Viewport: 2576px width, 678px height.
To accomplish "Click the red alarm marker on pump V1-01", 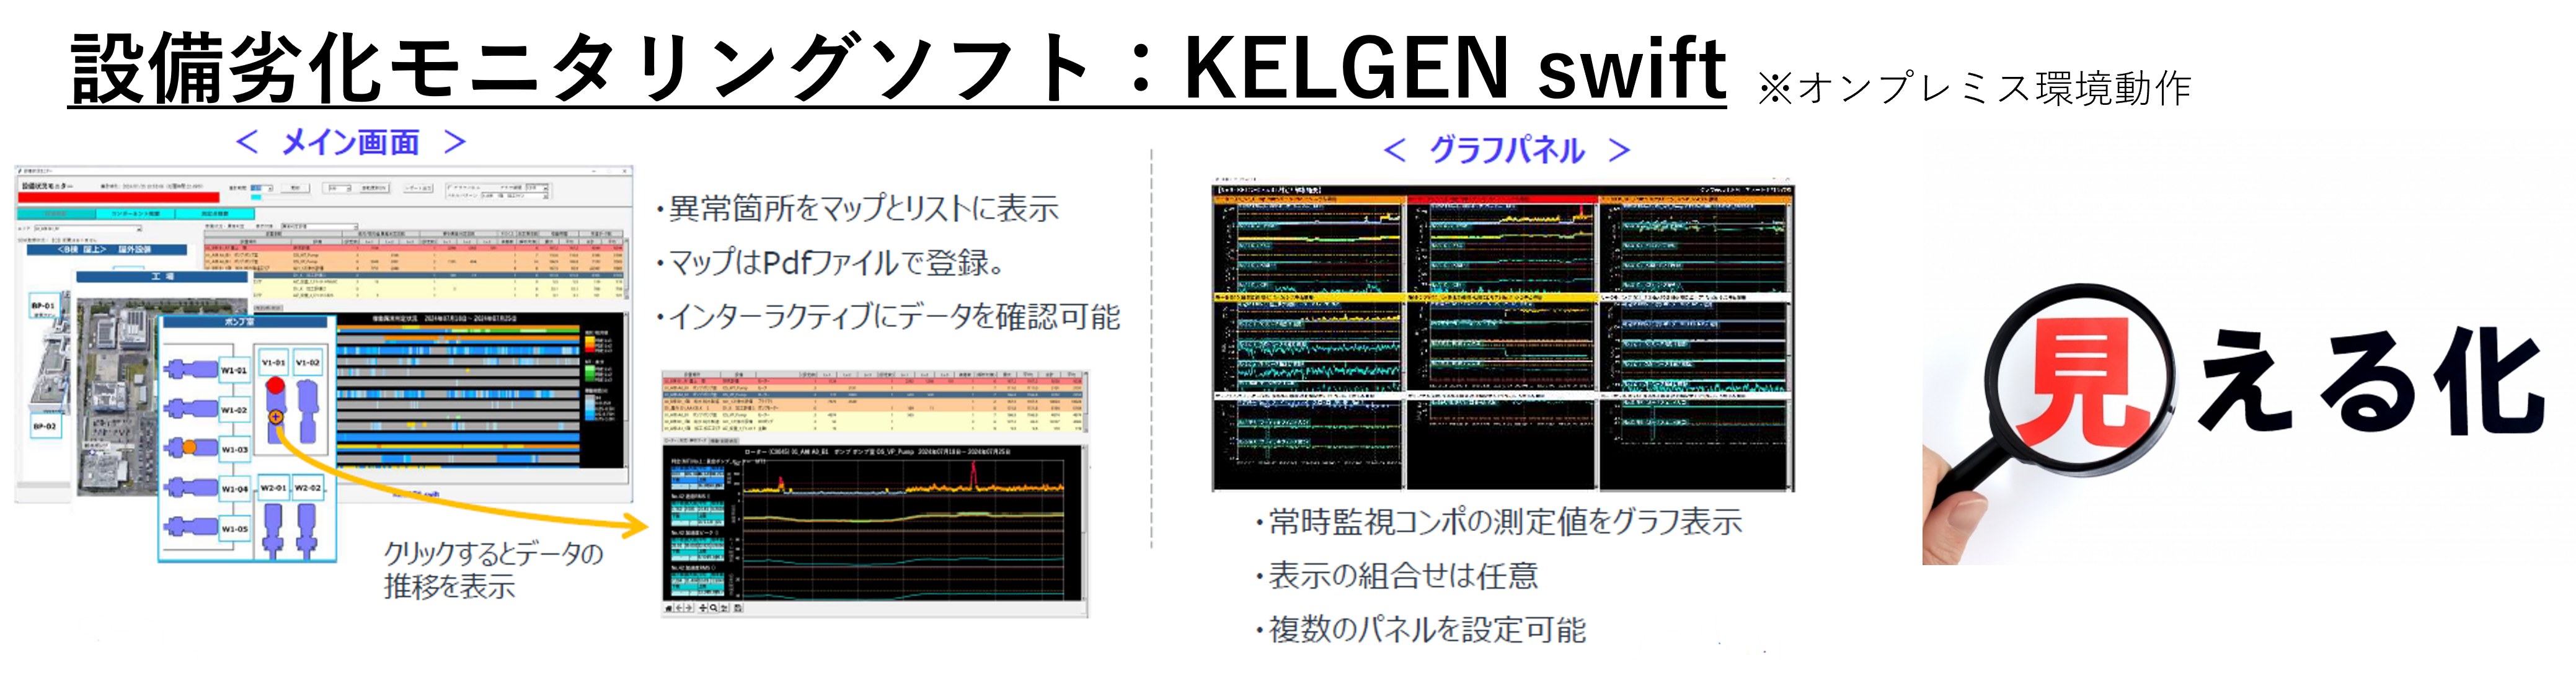I will pos(276,386).
